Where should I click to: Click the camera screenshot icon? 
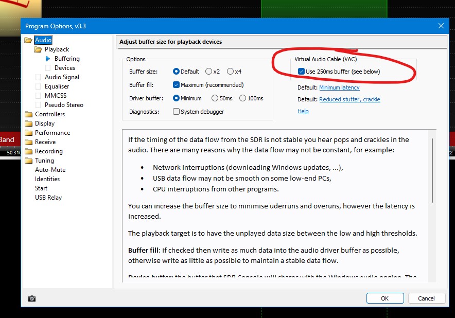pyautogui.click(x=32, y=298)
